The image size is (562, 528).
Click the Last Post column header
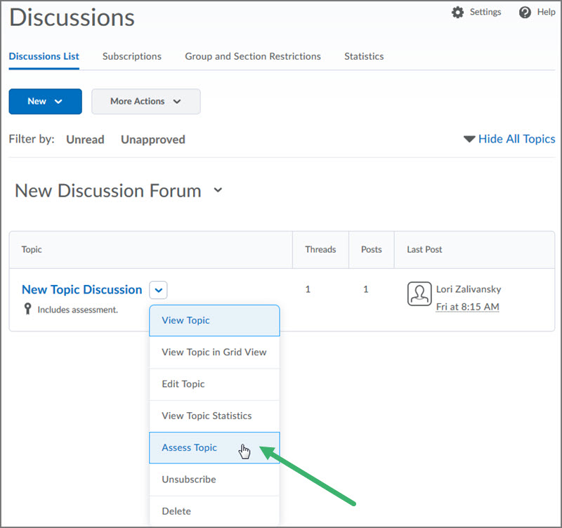tap(424, 249)
